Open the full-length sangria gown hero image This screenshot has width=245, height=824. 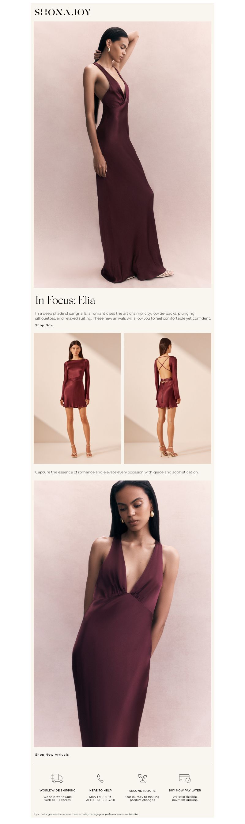[x=123, y=154]
